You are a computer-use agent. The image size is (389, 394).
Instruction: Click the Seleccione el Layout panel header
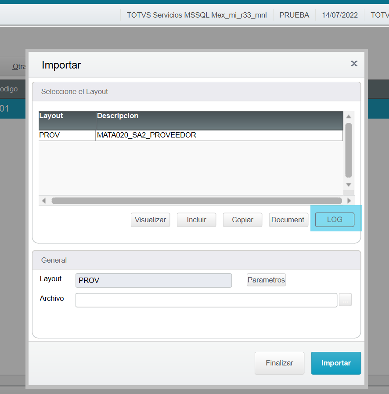tap(196, 91)
